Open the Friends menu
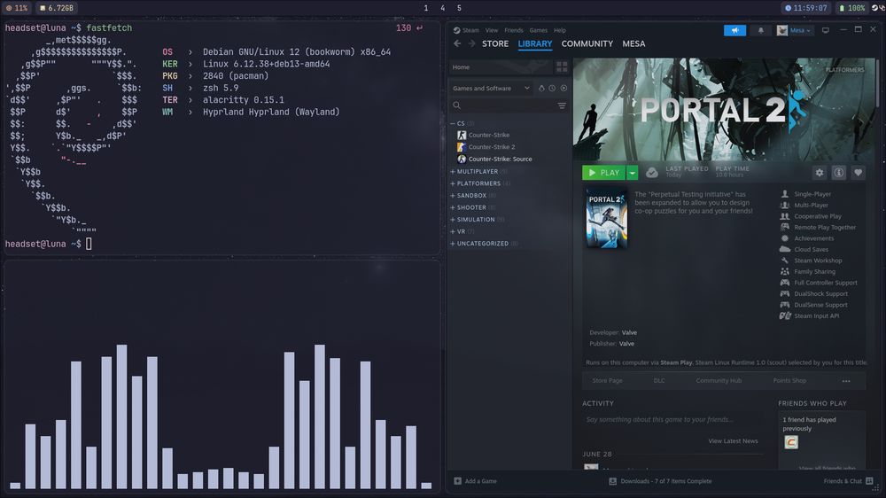Viewport: 886px width, 498px height. pos(514,30)
